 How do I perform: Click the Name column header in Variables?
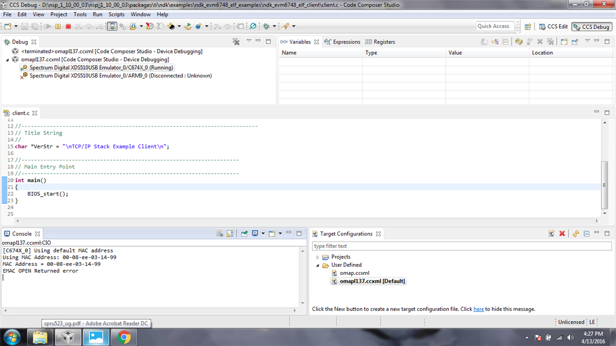pos(321,53)
